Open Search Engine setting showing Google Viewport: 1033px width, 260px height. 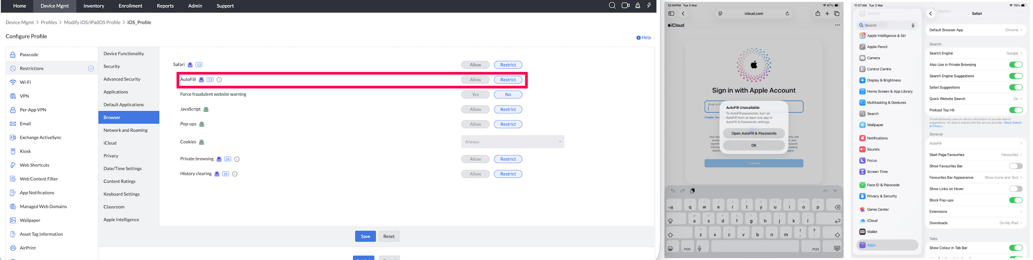pyautogui.click(x=976, y=53)
